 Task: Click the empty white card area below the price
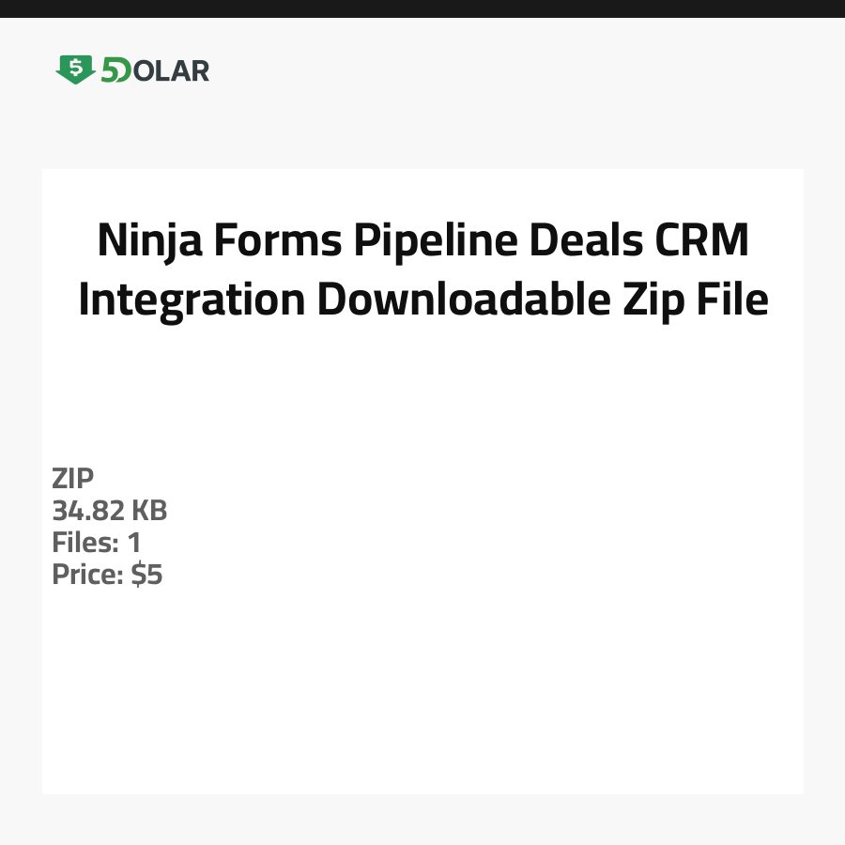tap(422, 695)
